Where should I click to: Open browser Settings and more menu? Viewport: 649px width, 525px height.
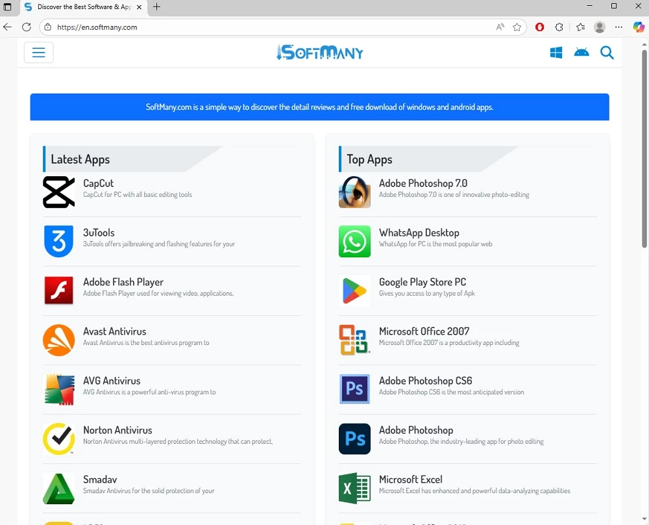(x=618, y=27)
